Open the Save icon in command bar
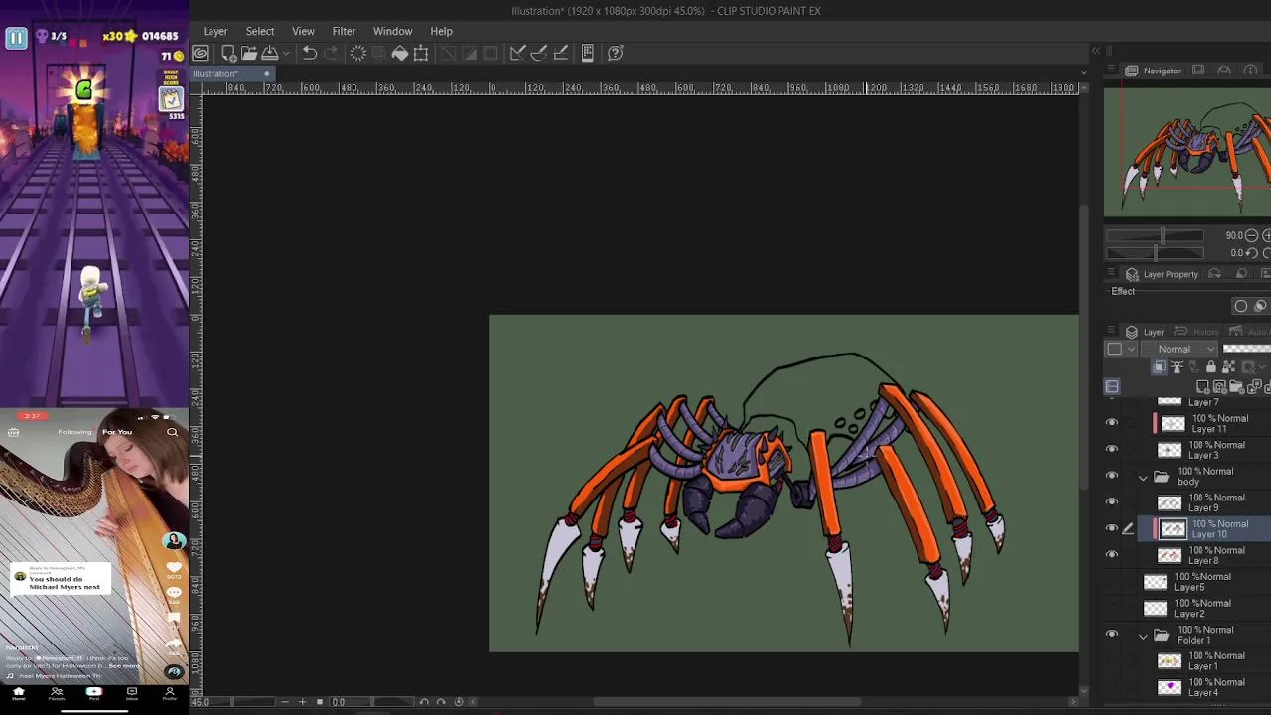Image resolution: width=1271 pixels, height=715 pixels. [269, 53]
